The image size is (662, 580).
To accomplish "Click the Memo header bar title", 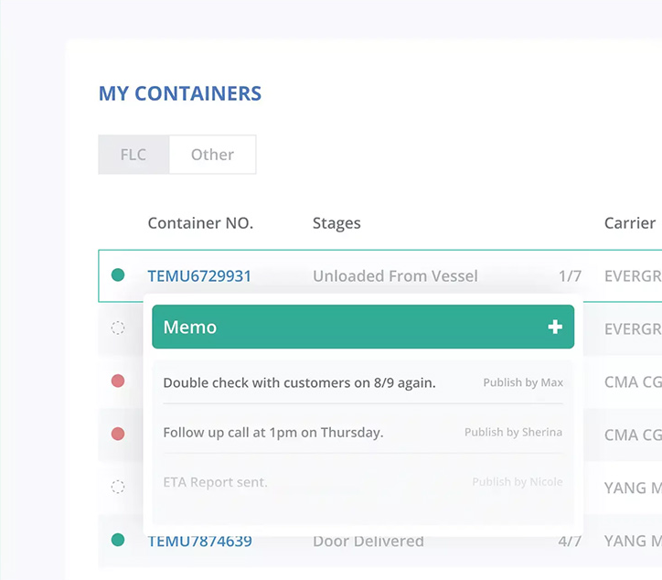I will (189, 328).
